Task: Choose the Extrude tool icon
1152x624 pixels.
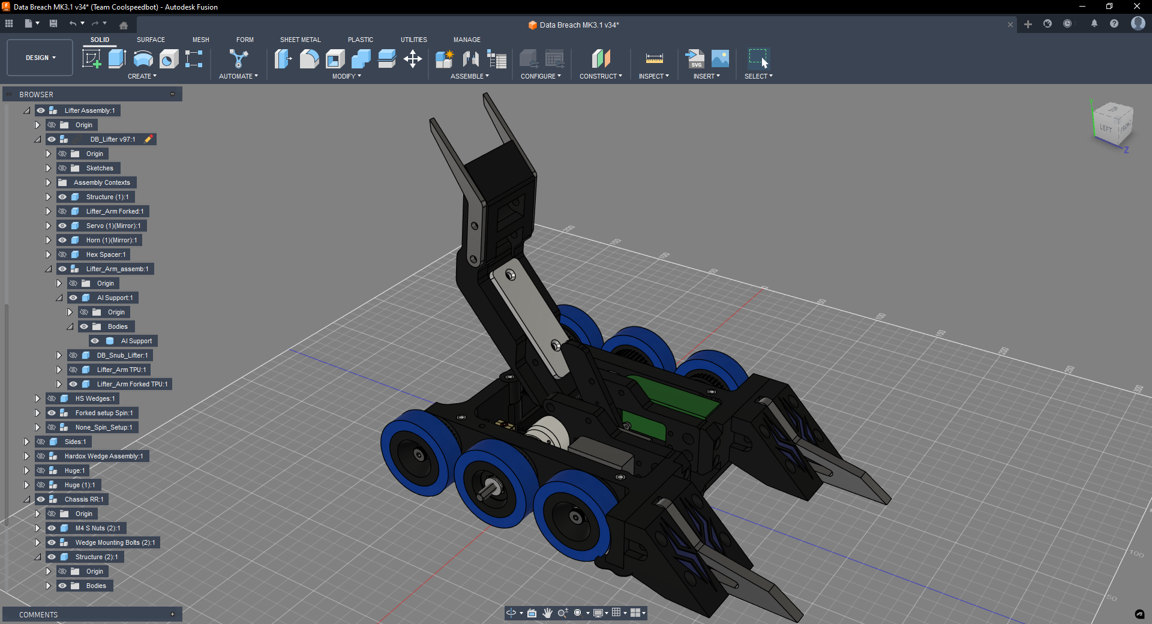Action: point(117,59)
